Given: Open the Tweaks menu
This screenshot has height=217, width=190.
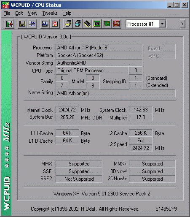Looking at the screenshot, I should 50,13.
